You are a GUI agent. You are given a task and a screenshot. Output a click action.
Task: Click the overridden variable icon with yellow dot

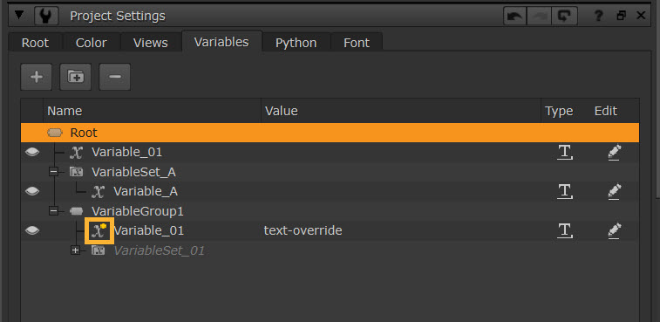[x=99, y=231]
